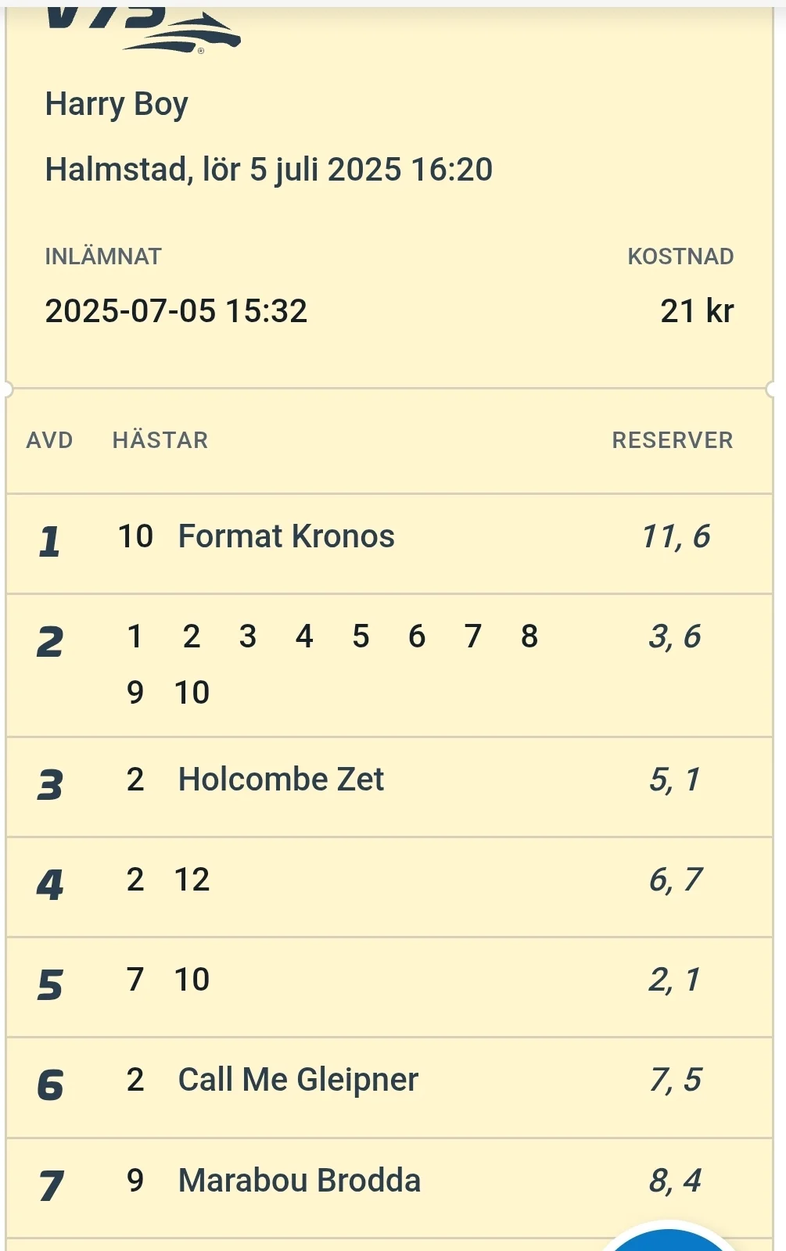Screen dimensions: 786x1251
Task: Click race number 1 icon
Action: click(x=49, y=540)
